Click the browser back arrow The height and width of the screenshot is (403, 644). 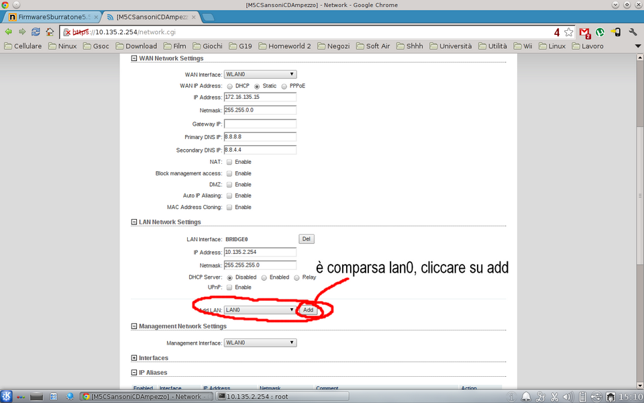[x=8, y=32]
